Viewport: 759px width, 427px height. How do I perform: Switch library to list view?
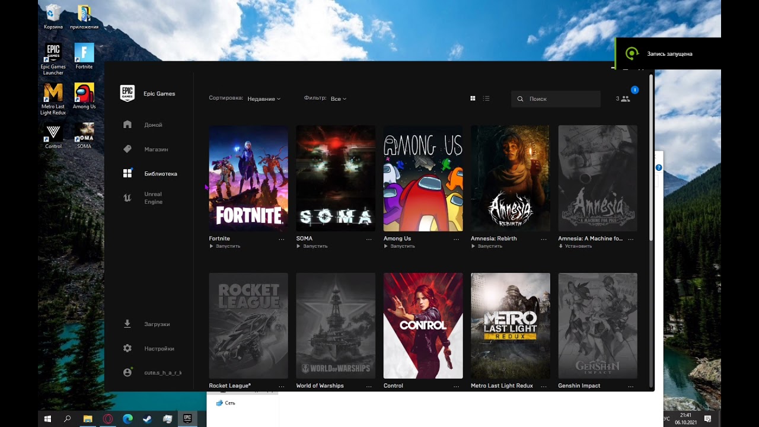(486, 98)
